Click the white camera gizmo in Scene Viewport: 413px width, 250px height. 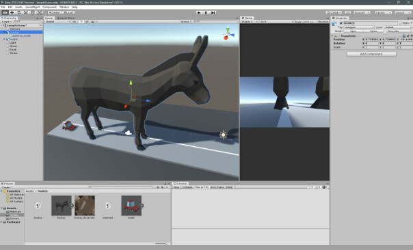point(129,133)
